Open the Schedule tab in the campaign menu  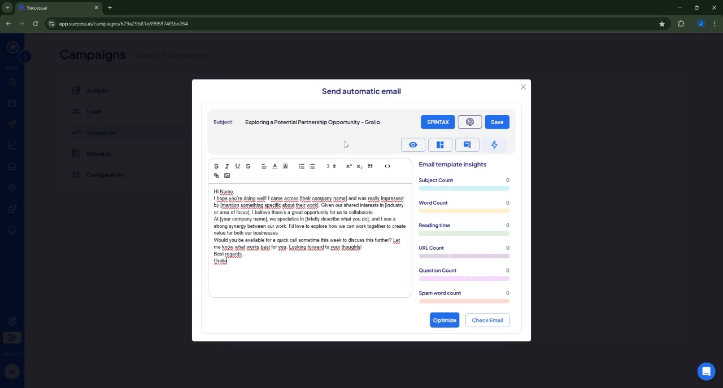click(98, 154)
